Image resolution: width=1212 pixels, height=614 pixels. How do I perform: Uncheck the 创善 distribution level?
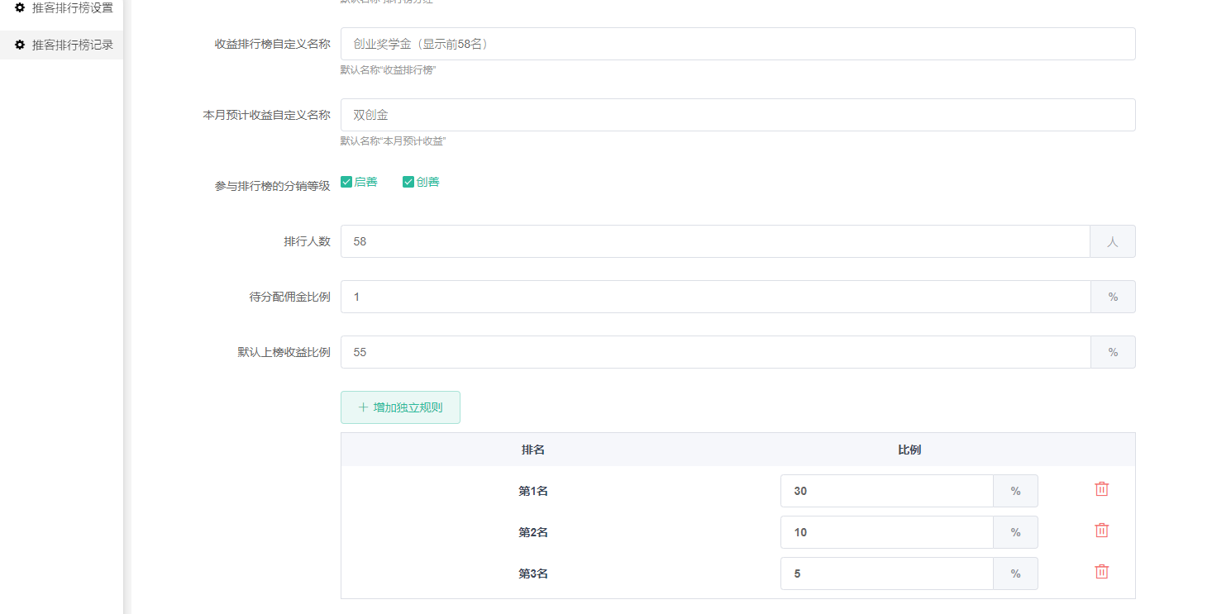[x=408, y=182]
